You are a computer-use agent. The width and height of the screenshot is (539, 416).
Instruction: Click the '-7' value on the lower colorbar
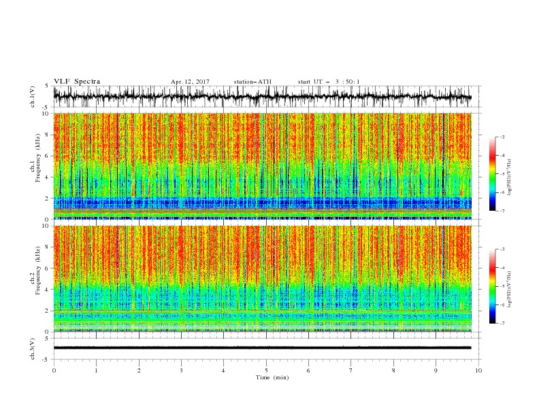[x=502, y=324]
